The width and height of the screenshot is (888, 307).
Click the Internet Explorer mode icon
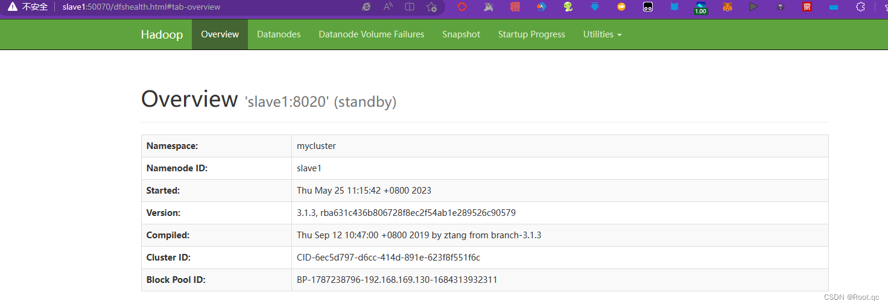[366, 7]
